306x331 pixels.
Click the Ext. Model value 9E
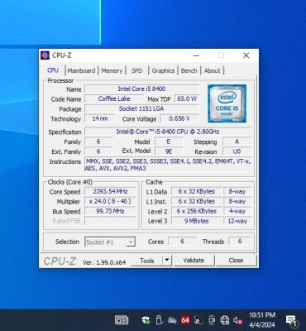169,151
